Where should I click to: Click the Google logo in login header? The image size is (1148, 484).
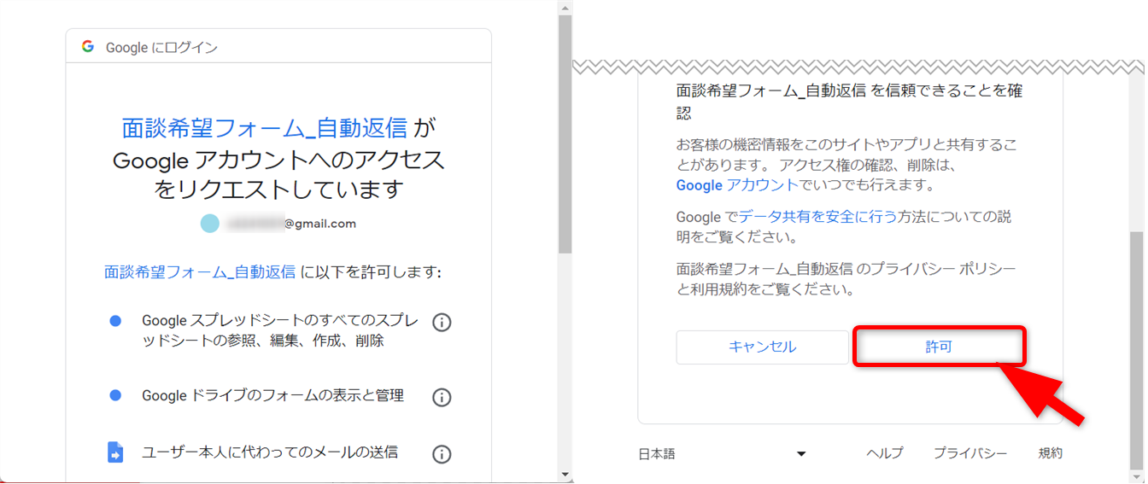coord(87,47)
